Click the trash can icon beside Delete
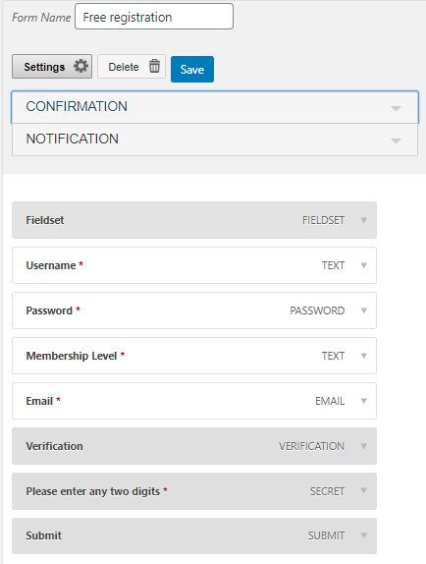Screen dimensions: 426x564 [154, 66]
